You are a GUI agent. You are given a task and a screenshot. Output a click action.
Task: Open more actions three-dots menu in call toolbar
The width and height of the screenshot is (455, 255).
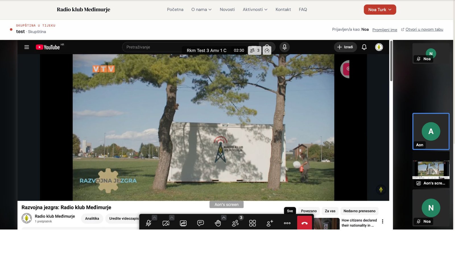point(287,223)
